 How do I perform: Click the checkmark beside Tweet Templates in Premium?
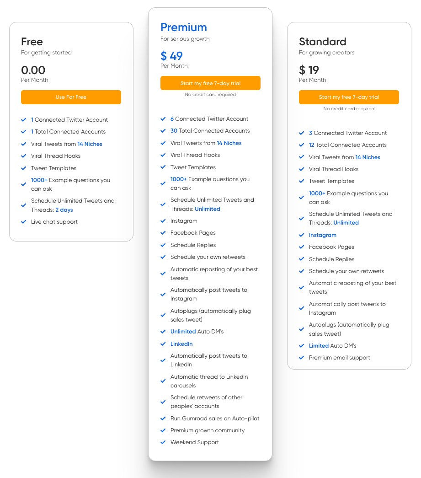click(x=163, y=167)
